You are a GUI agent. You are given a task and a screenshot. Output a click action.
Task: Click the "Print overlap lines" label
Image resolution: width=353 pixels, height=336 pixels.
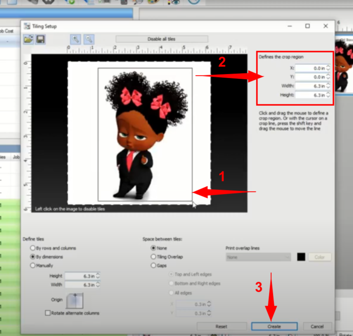[243, 248]
